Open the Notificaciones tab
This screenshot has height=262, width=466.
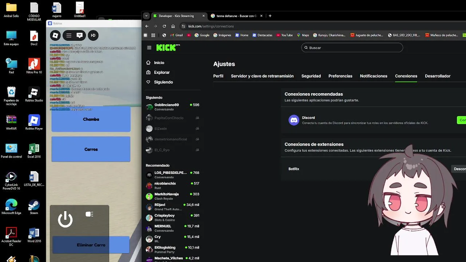pos(374,76)
